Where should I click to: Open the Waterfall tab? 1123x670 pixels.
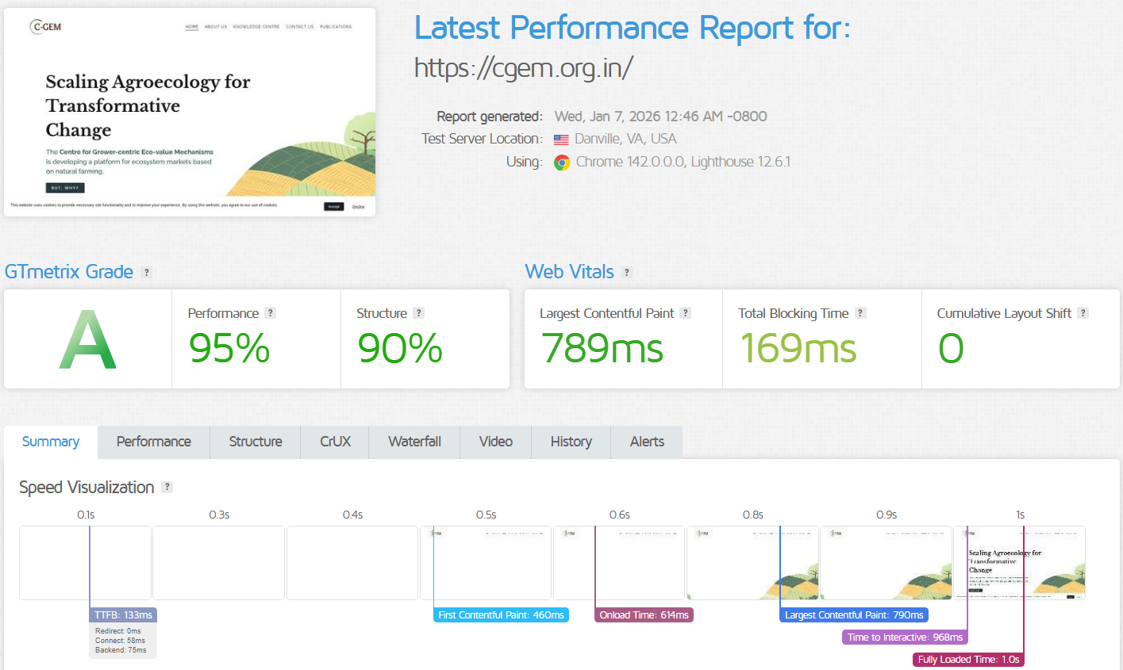coord(414,442)
